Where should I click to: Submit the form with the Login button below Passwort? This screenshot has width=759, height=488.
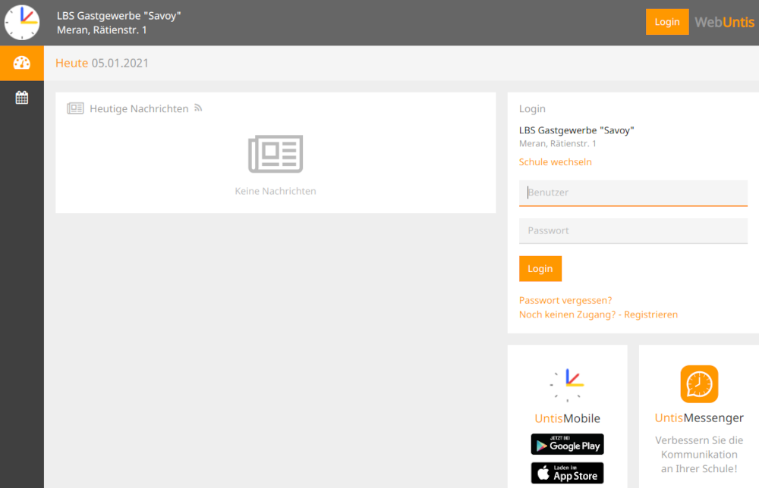pyautogui.click(x=540, y=269)
